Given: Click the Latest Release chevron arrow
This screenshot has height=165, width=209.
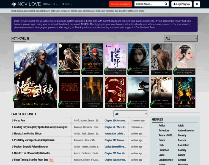Looking at the screenshot, I should (35, 114).
